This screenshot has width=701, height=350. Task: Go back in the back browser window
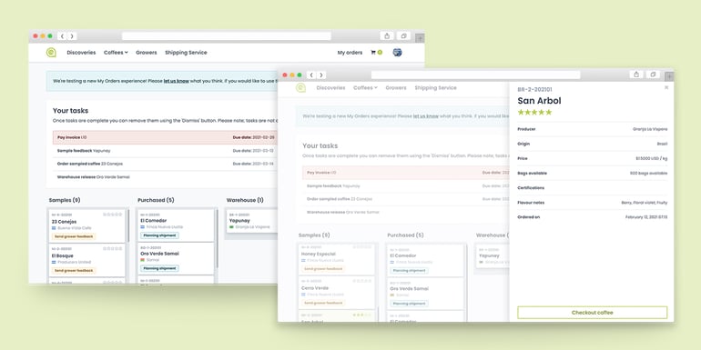tap(62, 36)
